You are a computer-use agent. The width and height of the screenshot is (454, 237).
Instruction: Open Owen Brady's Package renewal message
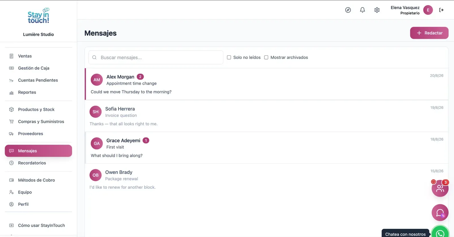pos(267,180)
